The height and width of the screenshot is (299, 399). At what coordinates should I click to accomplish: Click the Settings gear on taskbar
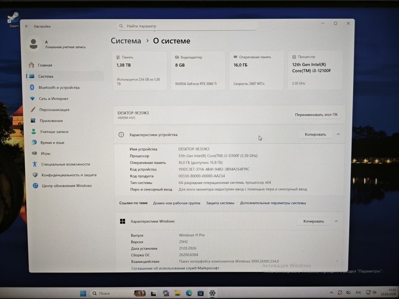(x=212, y=293)
